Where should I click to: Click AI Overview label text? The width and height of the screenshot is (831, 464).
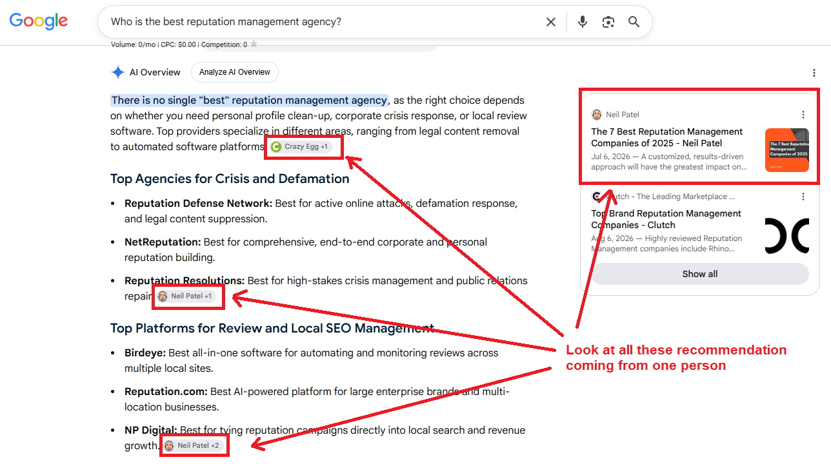[x=155, y=72]
